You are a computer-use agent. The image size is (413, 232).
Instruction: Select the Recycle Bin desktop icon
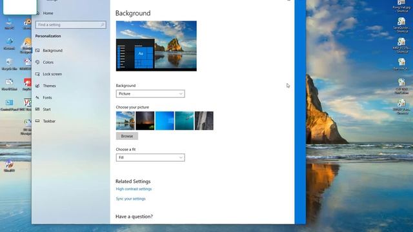(9, 64)
